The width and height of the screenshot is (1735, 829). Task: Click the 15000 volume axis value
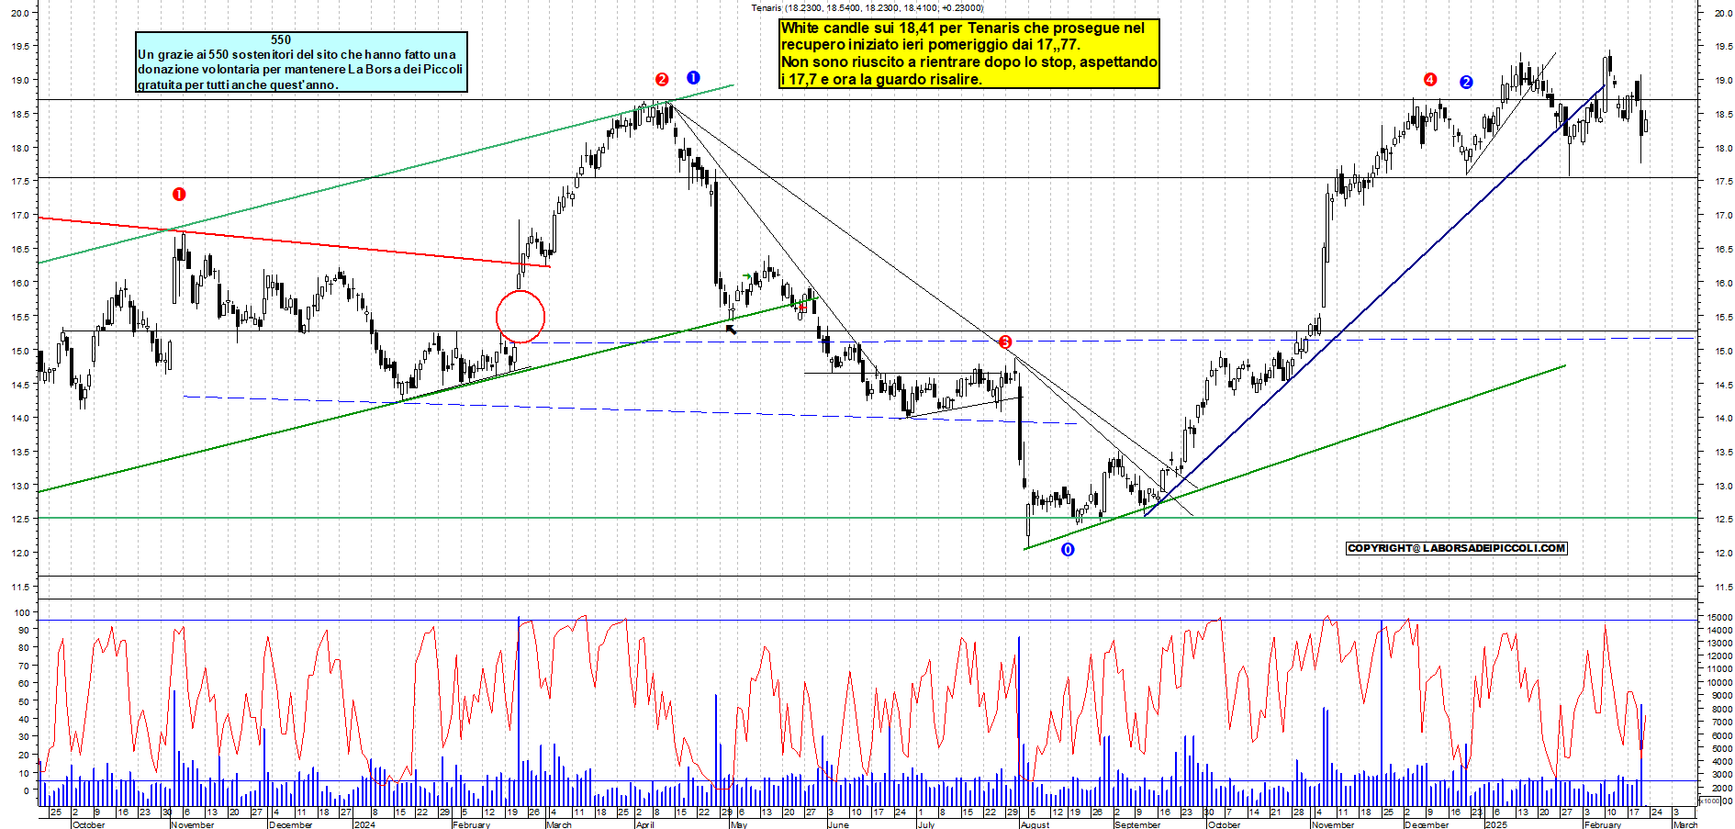tap(1718, 617)
